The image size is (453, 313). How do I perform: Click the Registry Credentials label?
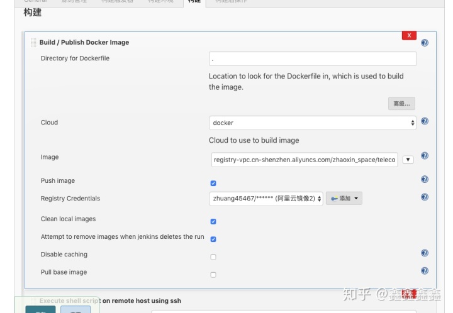point(70,199)
